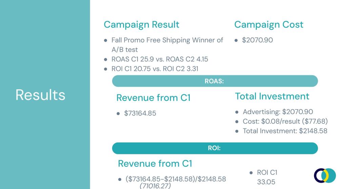This screenshot has width=347, height=189.
Task: Select the $2070.90 value under Campaign Cost
Action: coord(258,40)
